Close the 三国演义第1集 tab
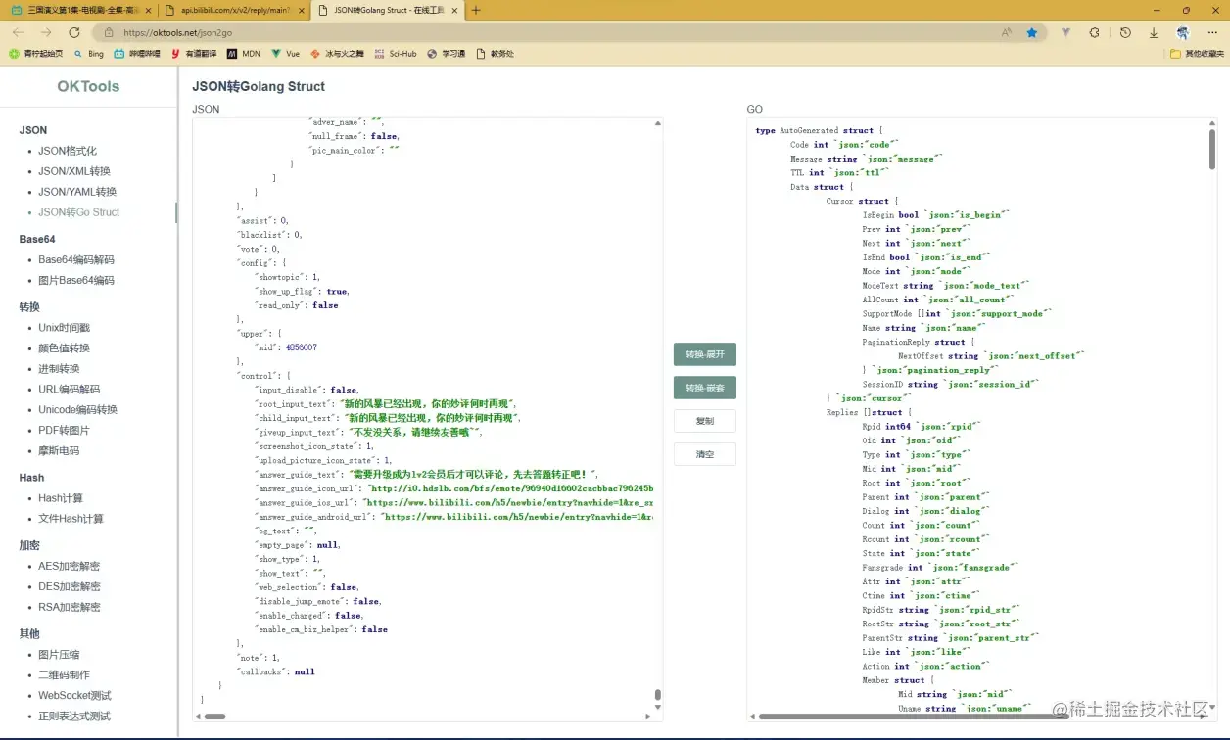This screenshot has width=1230, height=740. pyautogui.click(x=147, y=10)
